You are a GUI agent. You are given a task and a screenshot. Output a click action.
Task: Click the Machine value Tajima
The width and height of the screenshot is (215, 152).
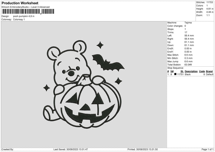click(188, 23)
